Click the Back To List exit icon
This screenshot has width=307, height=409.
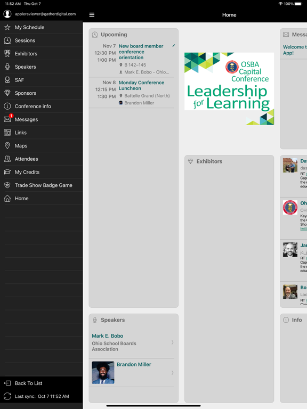7,383
